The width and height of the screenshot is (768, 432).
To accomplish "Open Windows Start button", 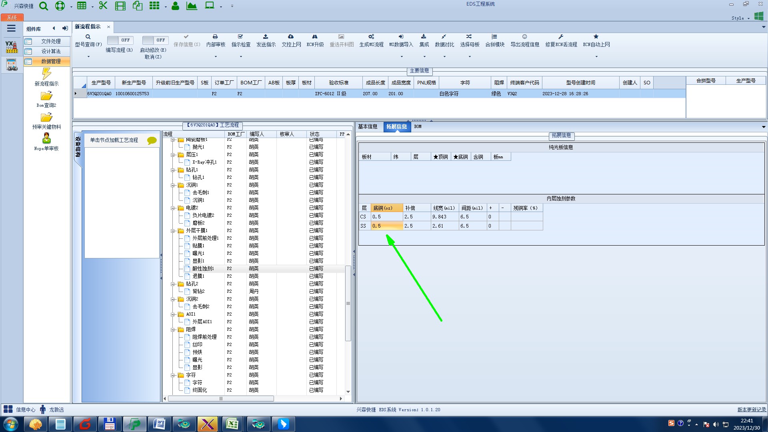I will coord(11,424).
